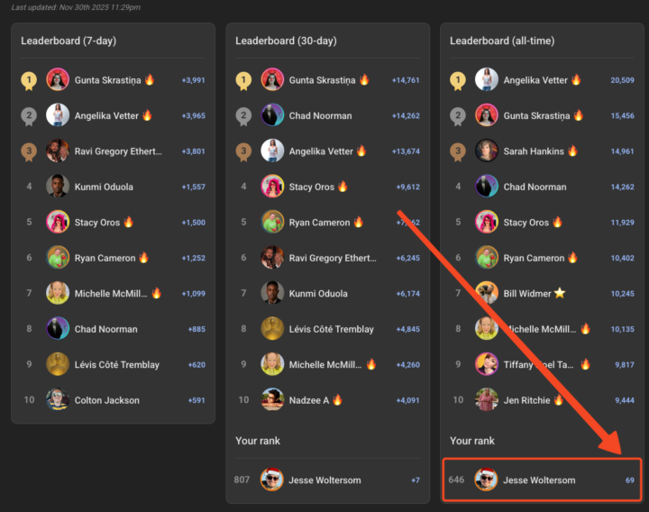Click Ravi Gregory's avatar in 7-day leaderboard
The image size is (649, 512).
click(58, 151)
